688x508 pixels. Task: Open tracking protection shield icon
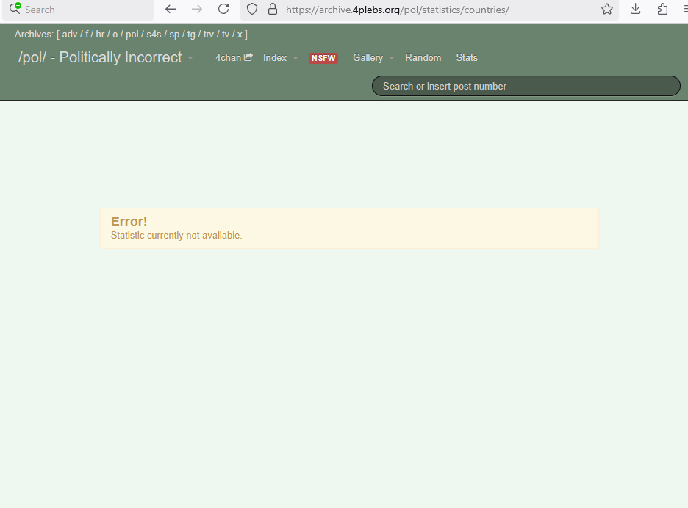click(x=252, y=10)
